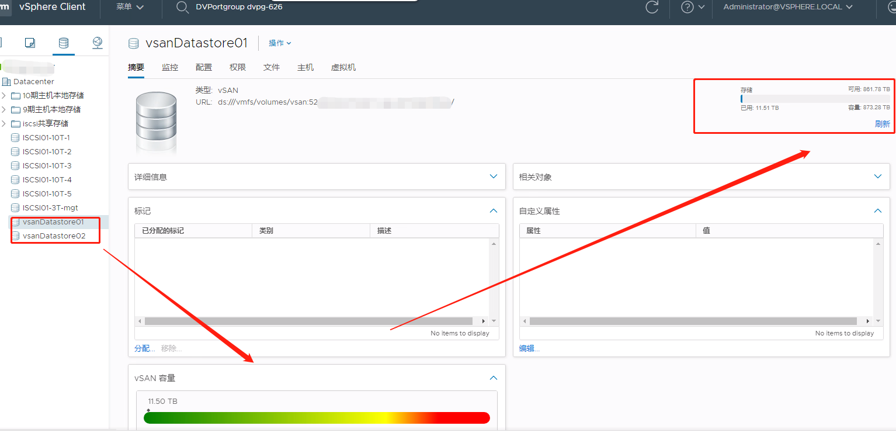896x436 pixels.
Task: Click the datastore icon beside vsanDatastore01 title
Action: [133, 43]
